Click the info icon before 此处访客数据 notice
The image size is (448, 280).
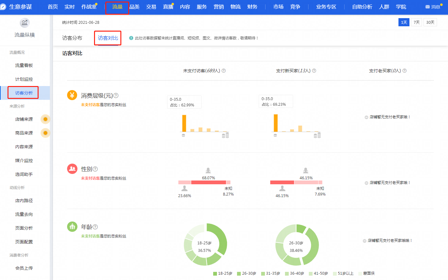131,38
